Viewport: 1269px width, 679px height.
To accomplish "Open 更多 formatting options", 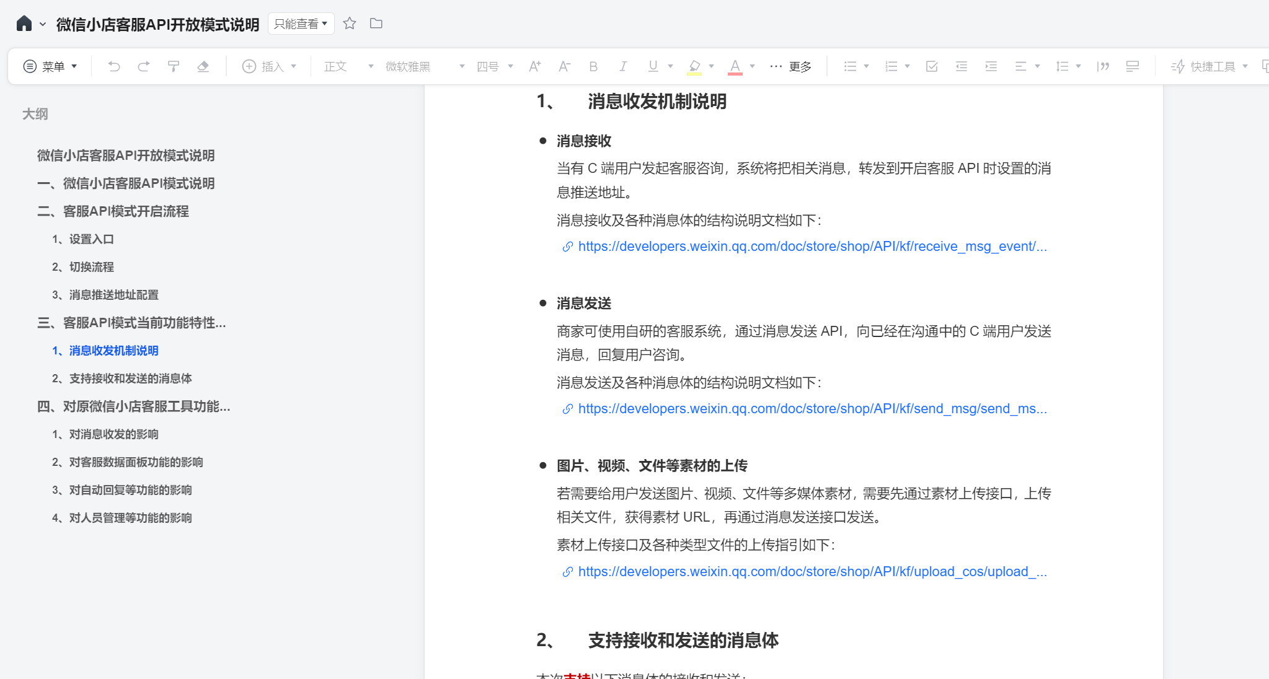I will click(x=790, y=66).
